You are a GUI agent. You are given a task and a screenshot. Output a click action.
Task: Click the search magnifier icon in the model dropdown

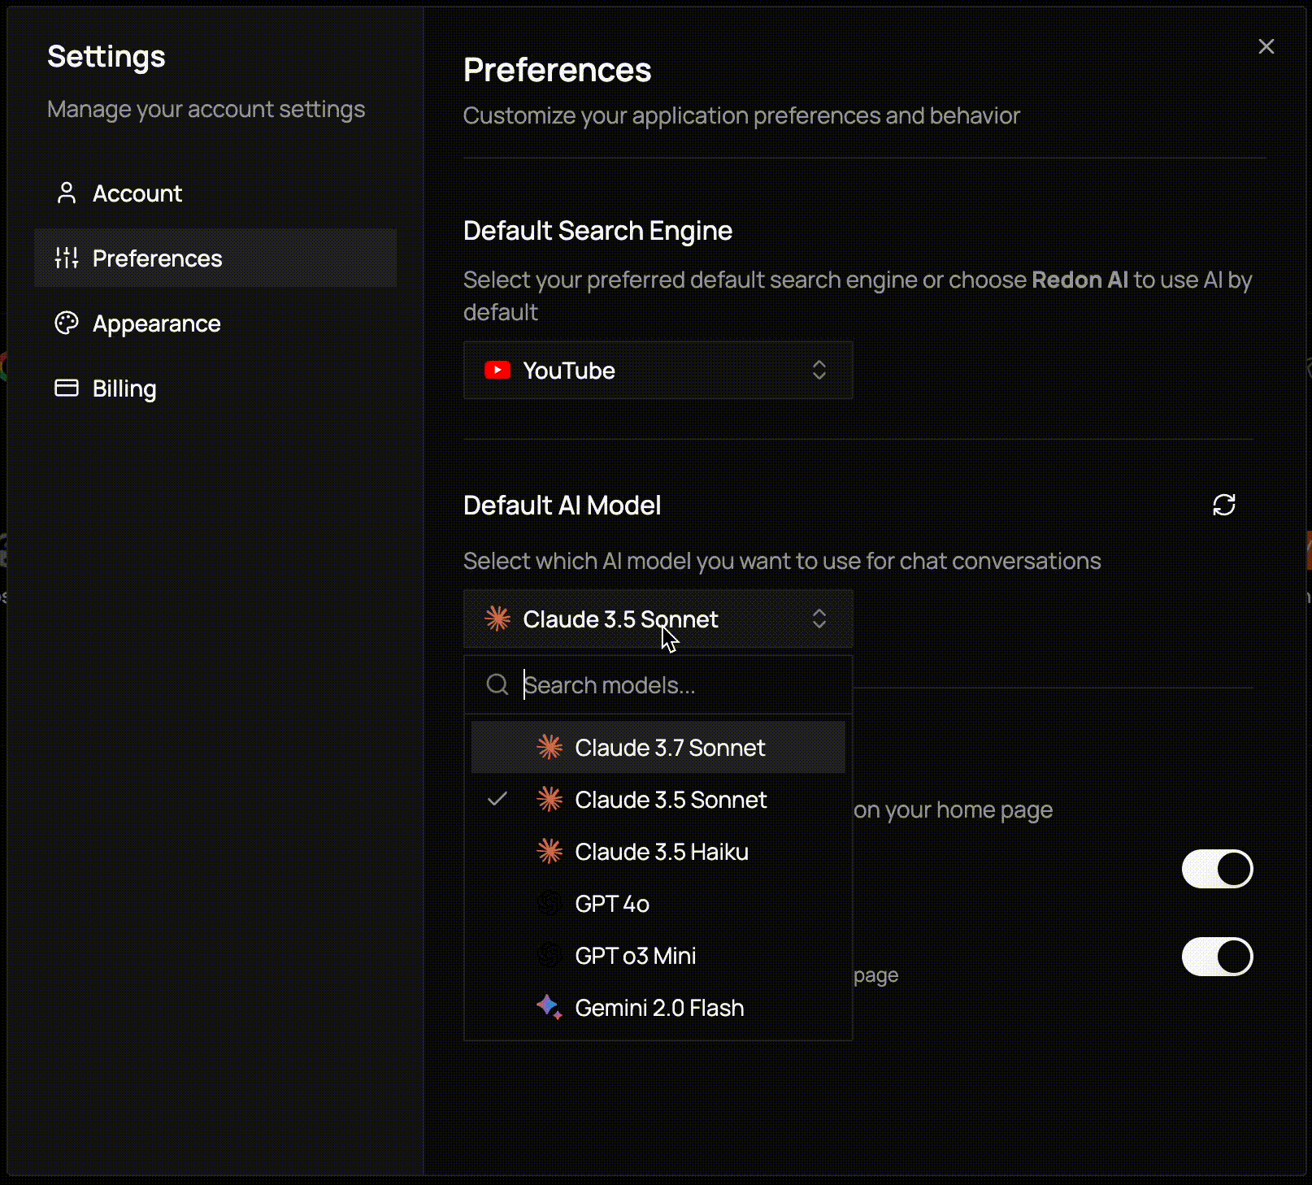497,684
